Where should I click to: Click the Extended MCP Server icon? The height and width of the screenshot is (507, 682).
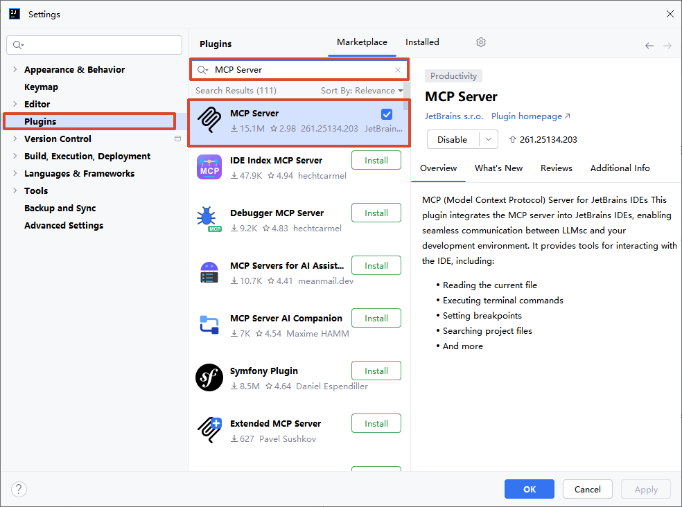pyautogui.click(x=209, y=429)
